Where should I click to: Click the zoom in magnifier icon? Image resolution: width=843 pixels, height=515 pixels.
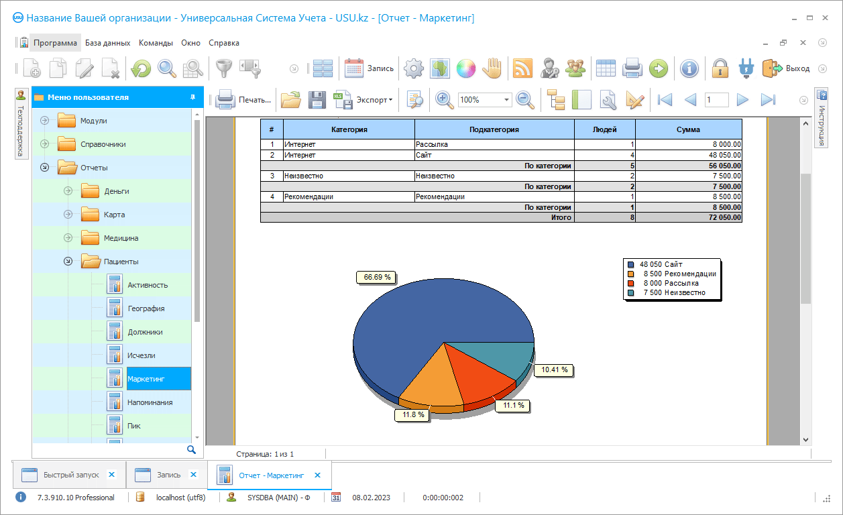443,100
